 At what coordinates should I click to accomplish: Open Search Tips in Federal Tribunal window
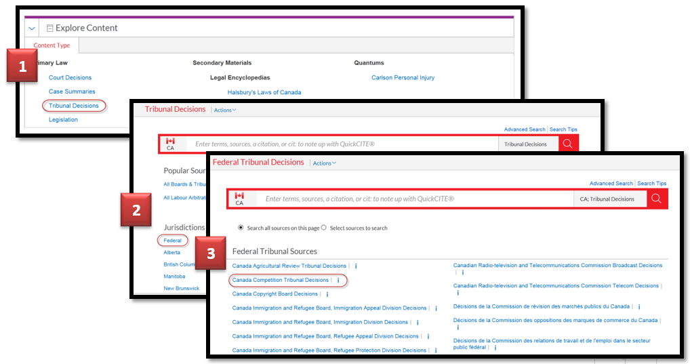coord(652,184)
